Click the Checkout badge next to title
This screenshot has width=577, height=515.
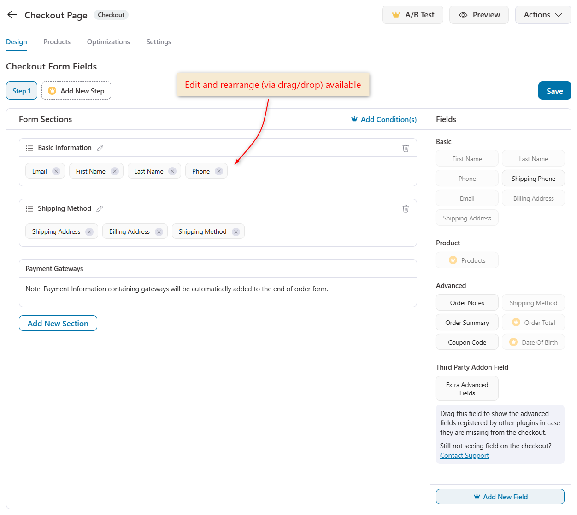tap(111, 15)
